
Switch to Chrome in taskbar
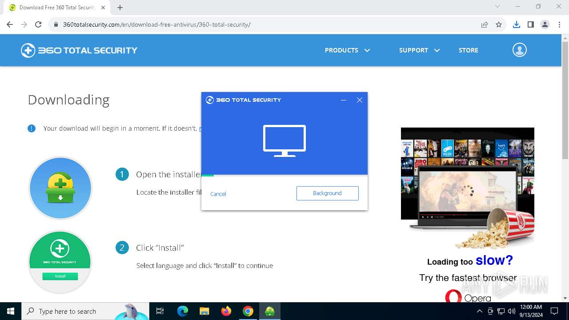[248, 311]
